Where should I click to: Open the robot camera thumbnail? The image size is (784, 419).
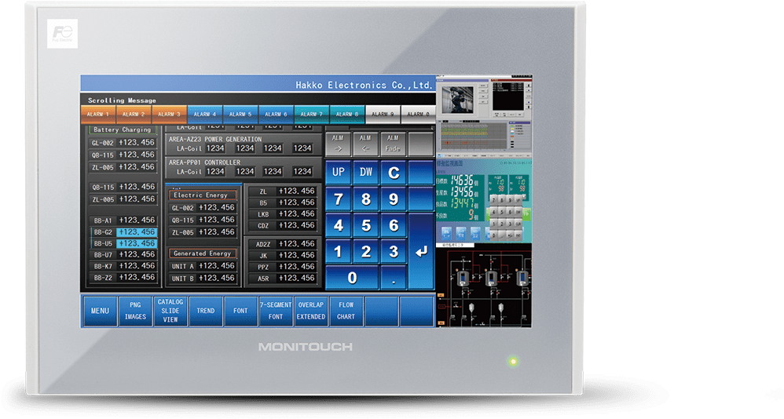pyautogui.click(x=457, y=100)
